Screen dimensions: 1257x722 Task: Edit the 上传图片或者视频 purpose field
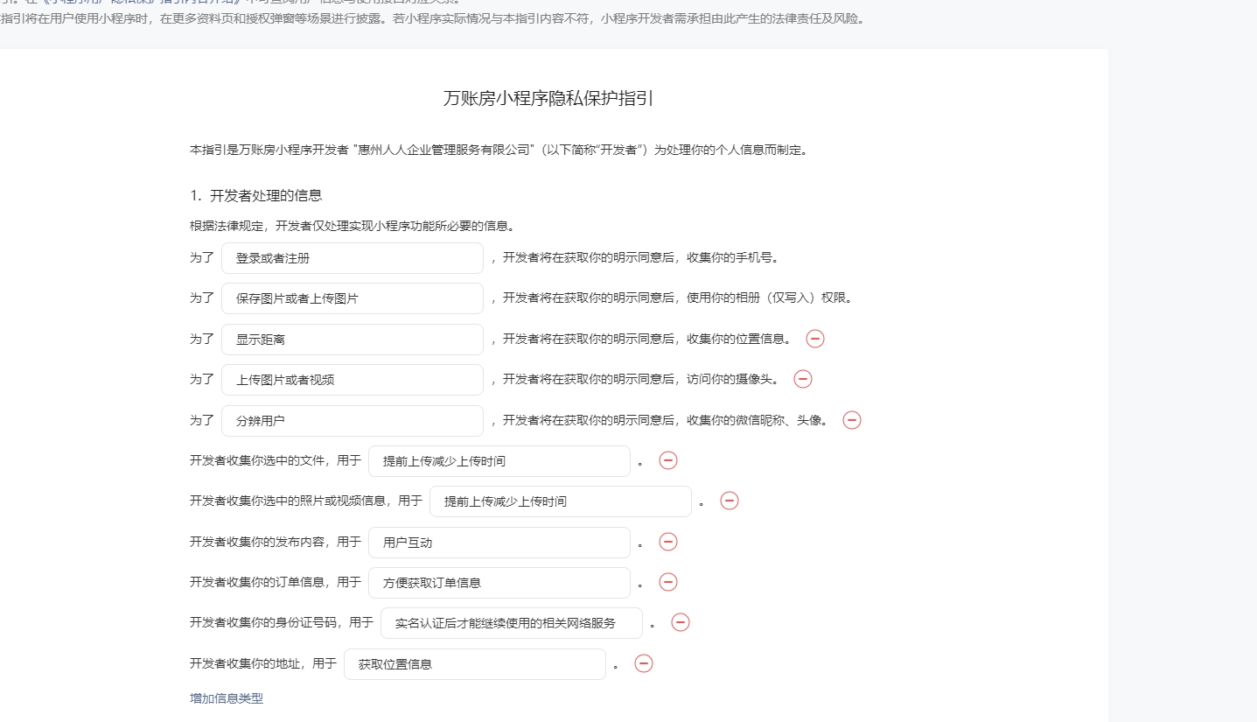click(353, 380)
